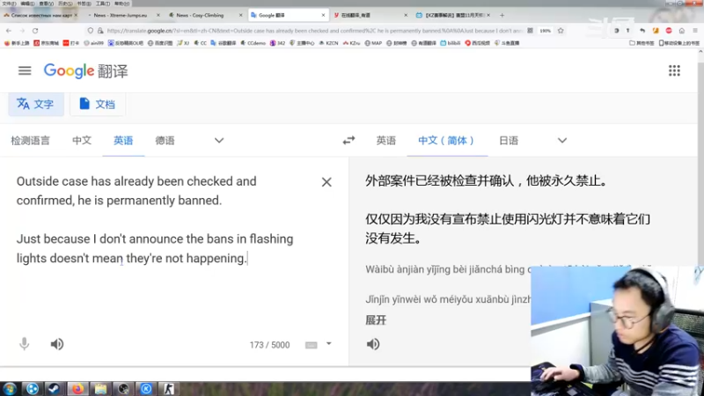Switch to the Список известных tab
This screenshot has width=704, height=396.
(x=40, y=15)
